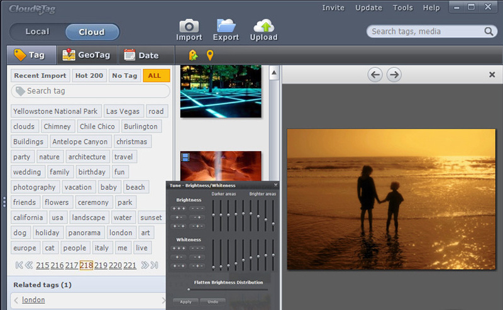Click the add geotag pin with green arrow
The image size is (503, 310).
point(193,55)
